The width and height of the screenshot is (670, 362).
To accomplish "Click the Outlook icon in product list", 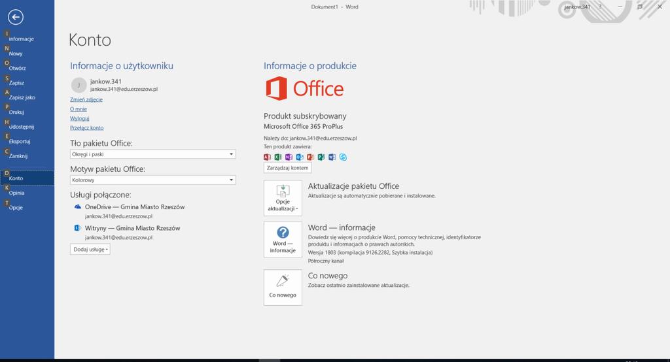I will (x=300, y=157).
